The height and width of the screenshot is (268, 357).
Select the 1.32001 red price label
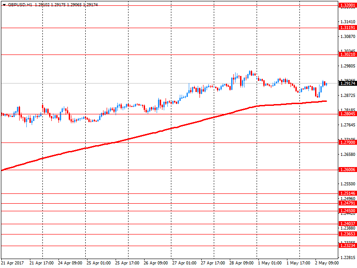point(348,5)
